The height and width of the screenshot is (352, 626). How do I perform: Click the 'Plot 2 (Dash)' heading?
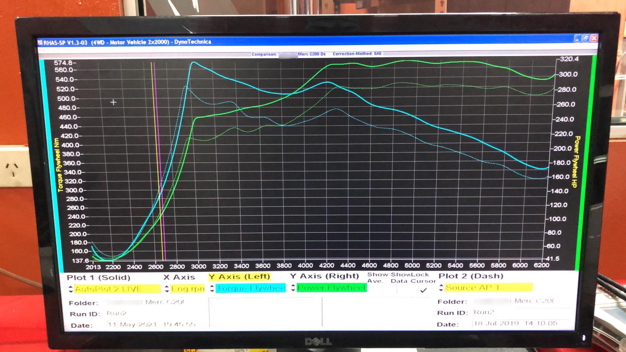point(471,276)
